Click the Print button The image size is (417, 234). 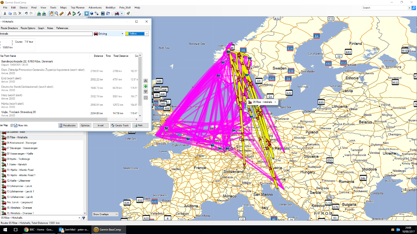pyautogui.click(x=140, y=125)
